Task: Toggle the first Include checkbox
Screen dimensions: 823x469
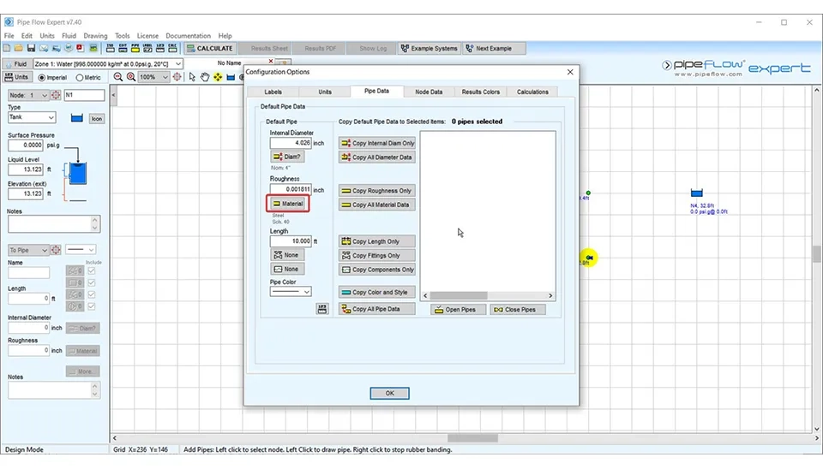Action: click(x=92, y=271)
